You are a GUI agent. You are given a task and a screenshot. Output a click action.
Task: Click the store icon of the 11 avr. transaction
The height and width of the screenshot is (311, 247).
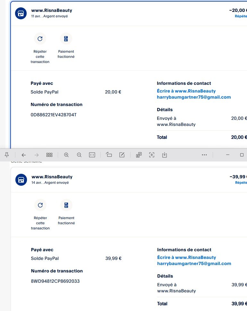21,13
